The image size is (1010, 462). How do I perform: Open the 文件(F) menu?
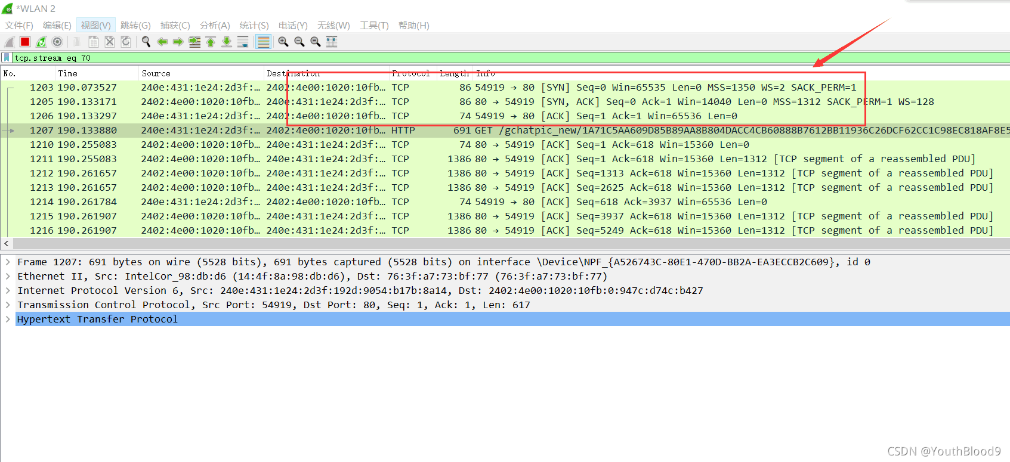19,25
